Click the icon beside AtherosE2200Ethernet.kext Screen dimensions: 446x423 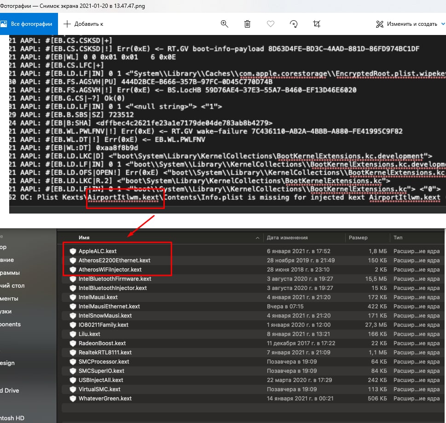click(73, 260)
